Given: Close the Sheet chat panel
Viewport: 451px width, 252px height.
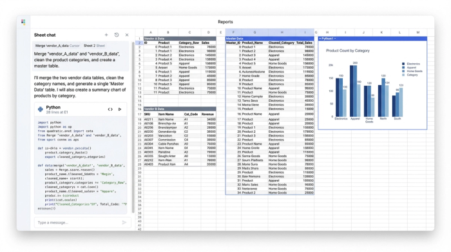Looking at the screenshot, I should pyautogui.click(x=127, y=35).
